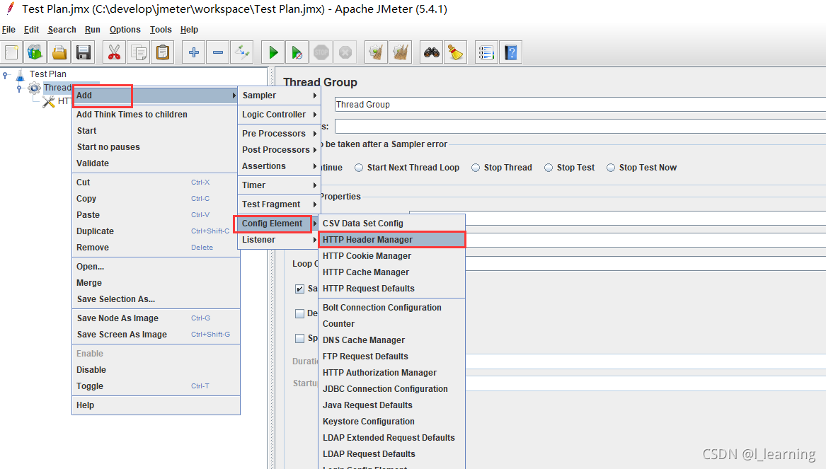Screen dimensions: 826x469
Task: Open the Function Helper list icon
Action: click(486, 52)
